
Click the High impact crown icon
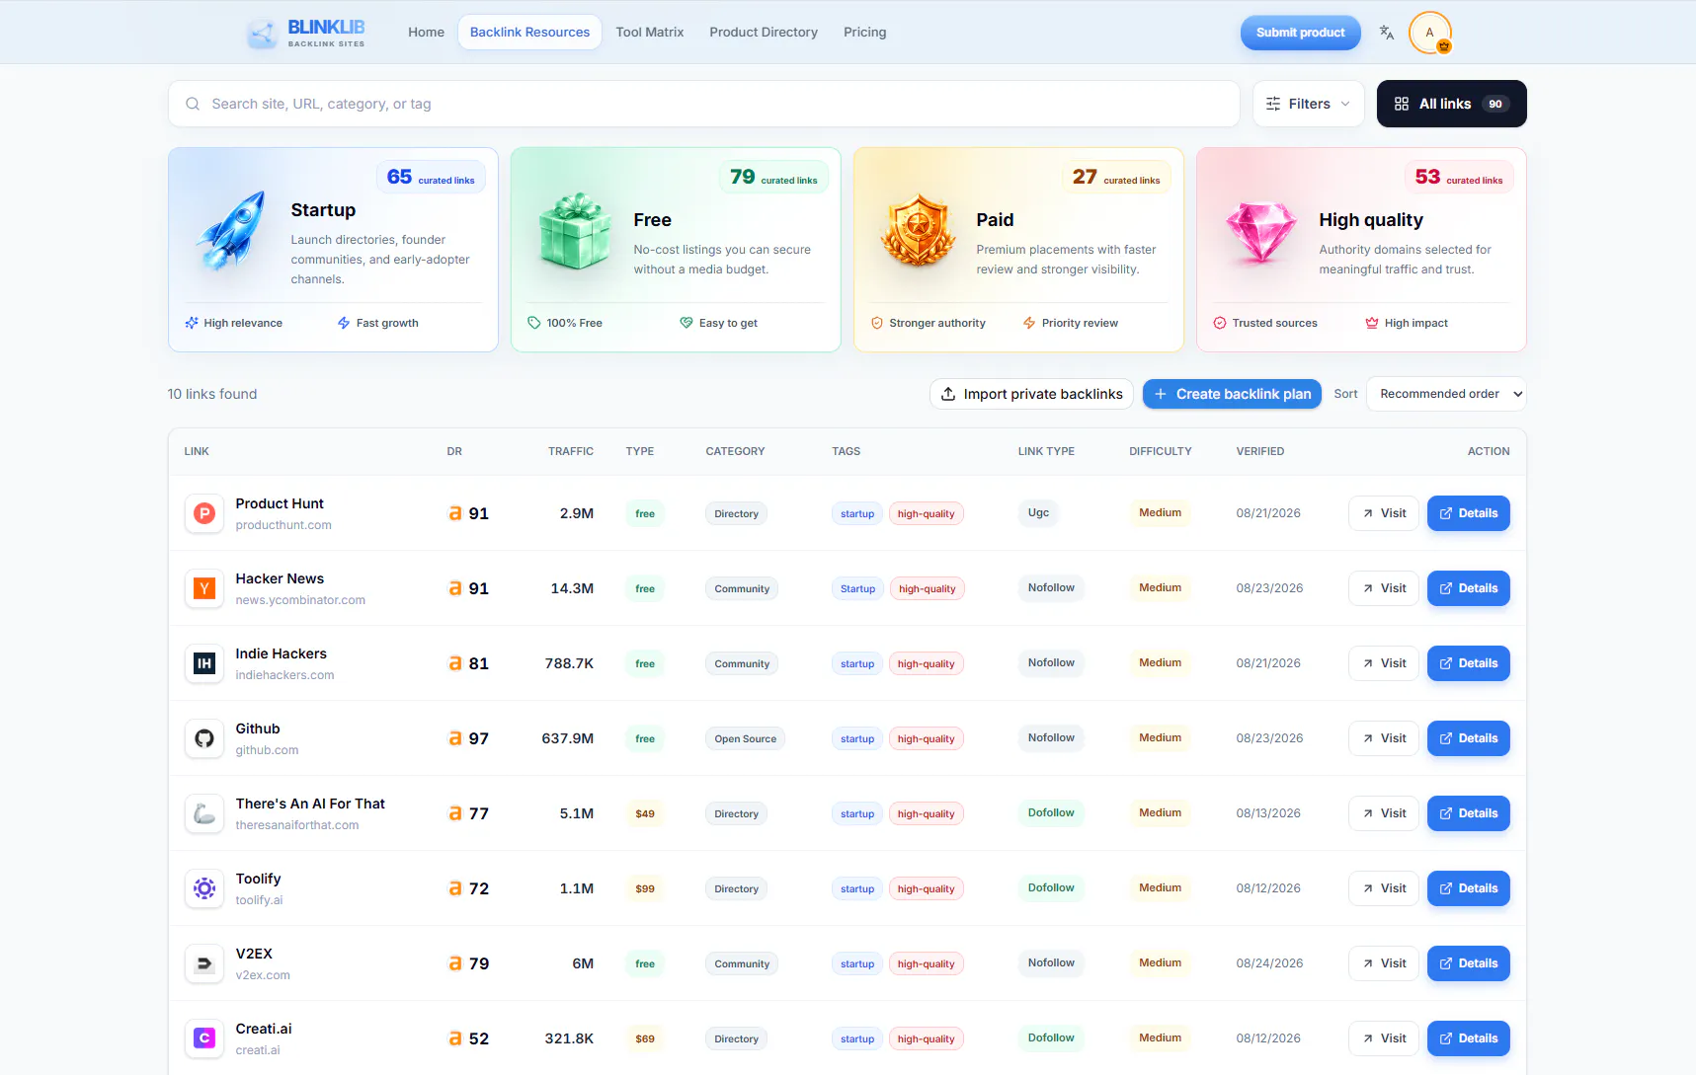[1372, 323]
